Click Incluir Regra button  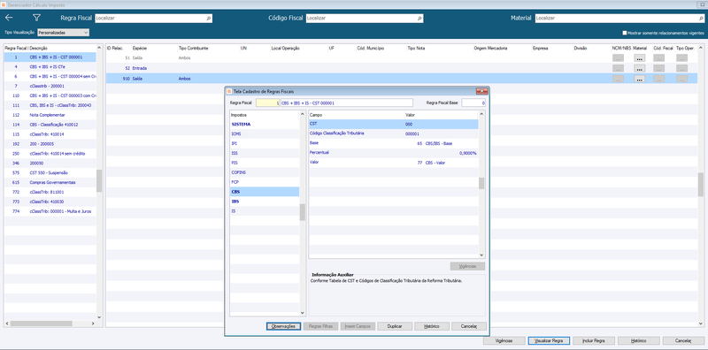[594, 341]
